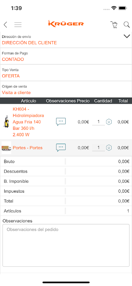Tap the Hidrolimpiadora product thumbnail
This screenshot has height=286, width=132.
point(6,121)
